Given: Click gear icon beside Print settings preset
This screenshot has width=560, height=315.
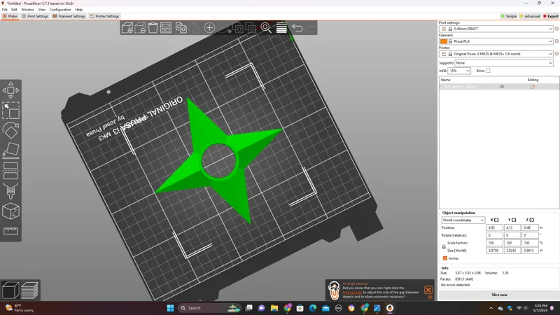Looking at the screenshot, I should 556,29.
